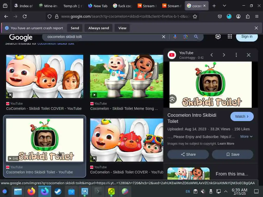This screenshot has height=197, width=263.
Task: Open preview panel three-dot options
Action: (x=236, y=55)
